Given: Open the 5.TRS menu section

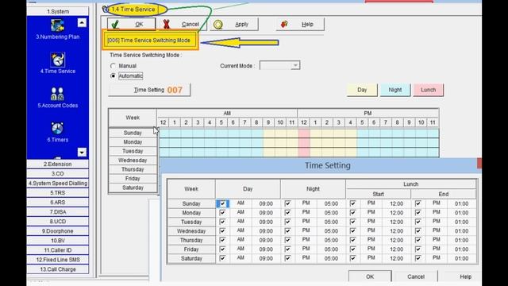Looking at the screenshot, I should point(58,192).
